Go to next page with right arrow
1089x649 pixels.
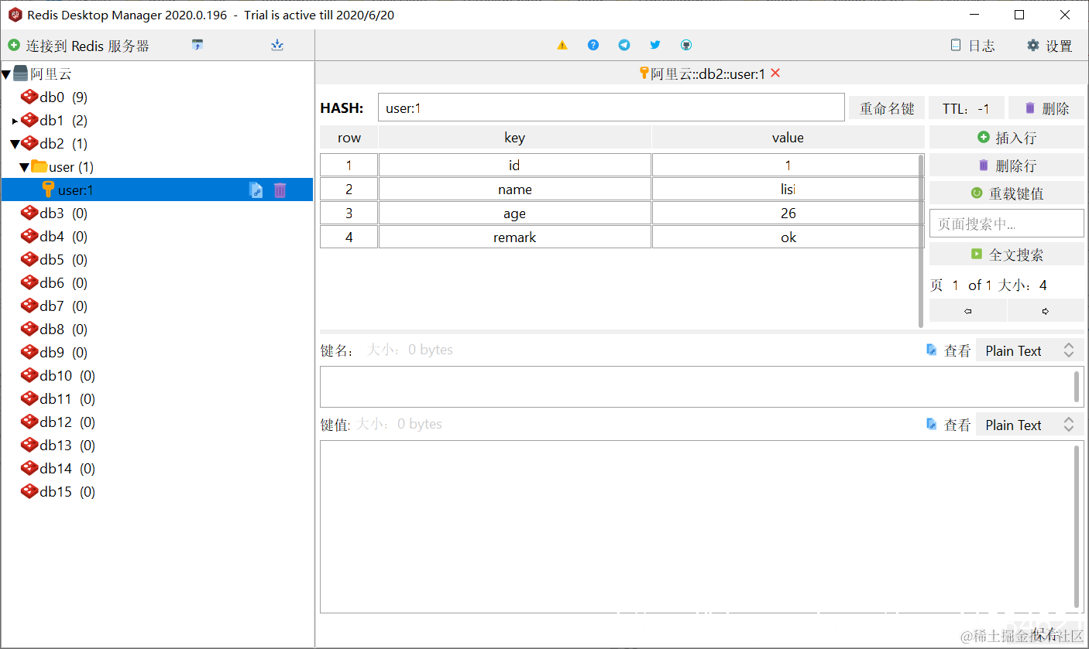coord(1046,311)
